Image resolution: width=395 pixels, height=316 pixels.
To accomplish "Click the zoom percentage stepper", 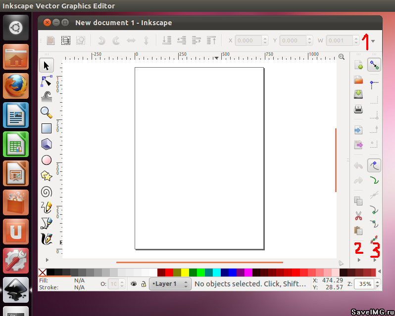I will [377, 284].
